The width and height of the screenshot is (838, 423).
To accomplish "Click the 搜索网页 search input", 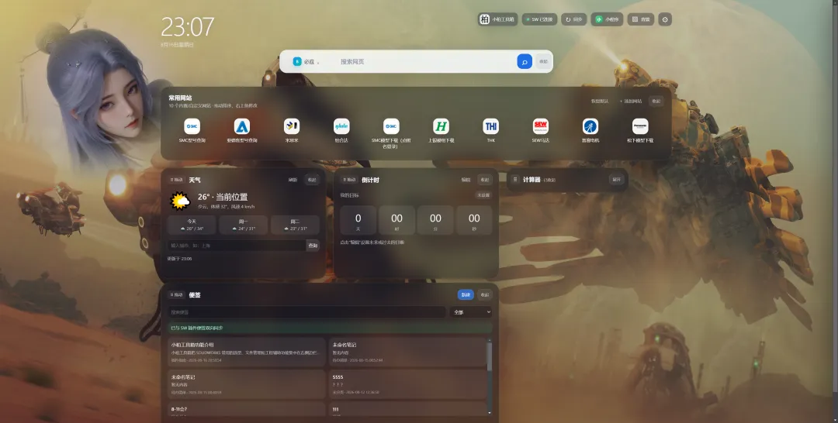I will click(x=426, y=62).
